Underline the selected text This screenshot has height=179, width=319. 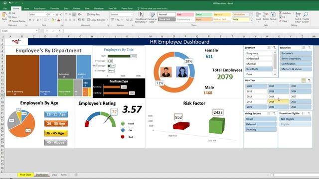38,20
